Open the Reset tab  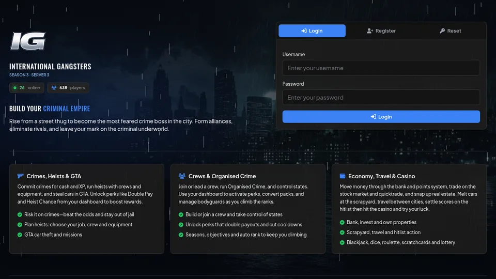450,30
